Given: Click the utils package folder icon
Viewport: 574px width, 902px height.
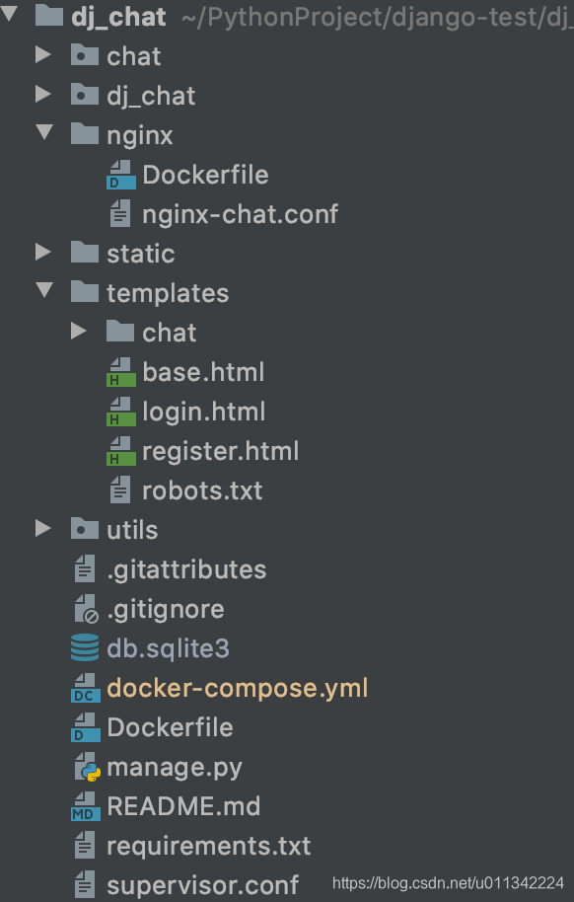Looking at the screenshot, I should pyautogui.click(x=85, y=529).
